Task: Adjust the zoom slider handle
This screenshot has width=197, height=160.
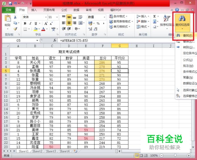Action: coord(175,155)
